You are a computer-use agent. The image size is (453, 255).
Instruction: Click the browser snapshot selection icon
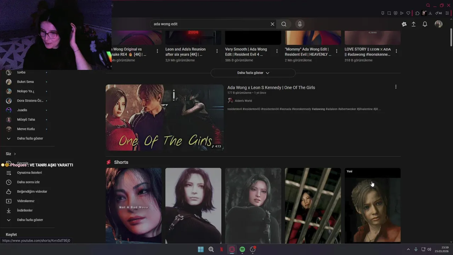pyautogui.click(x=389, y=13)
